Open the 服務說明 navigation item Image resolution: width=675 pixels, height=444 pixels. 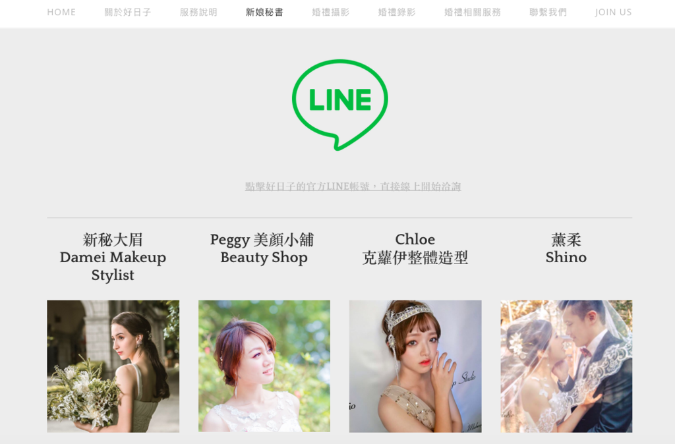198,12
